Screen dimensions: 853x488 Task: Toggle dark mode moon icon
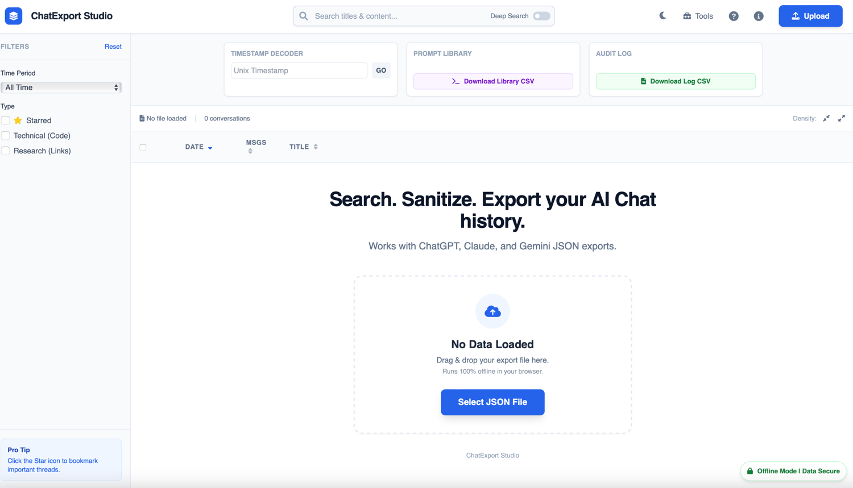pos(662,16)
